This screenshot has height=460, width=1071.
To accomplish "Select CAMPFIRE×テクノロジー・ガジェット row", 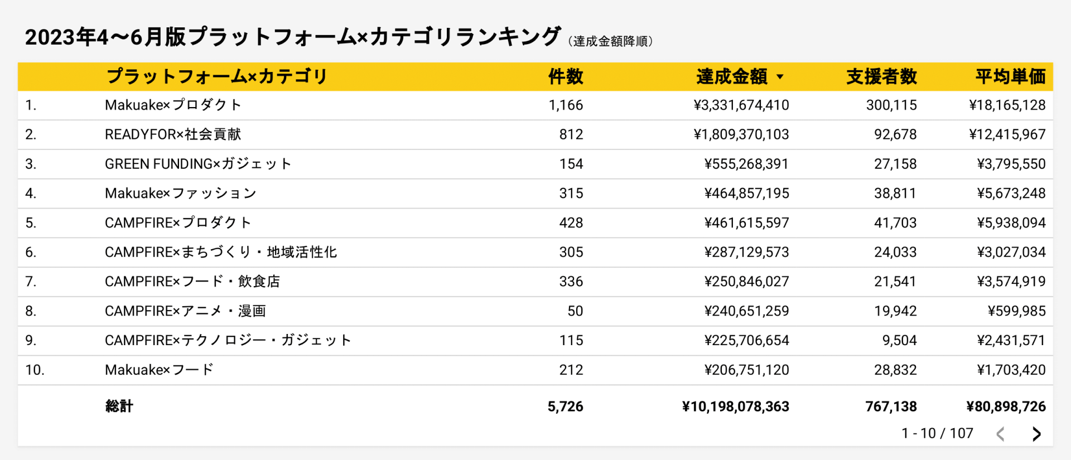I will point(535,341).
